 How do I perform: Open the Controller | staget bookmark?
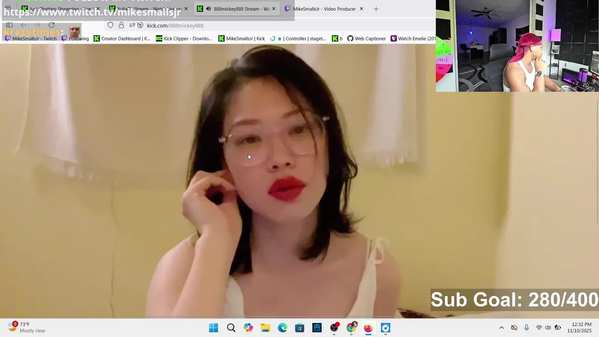(298, 38)
